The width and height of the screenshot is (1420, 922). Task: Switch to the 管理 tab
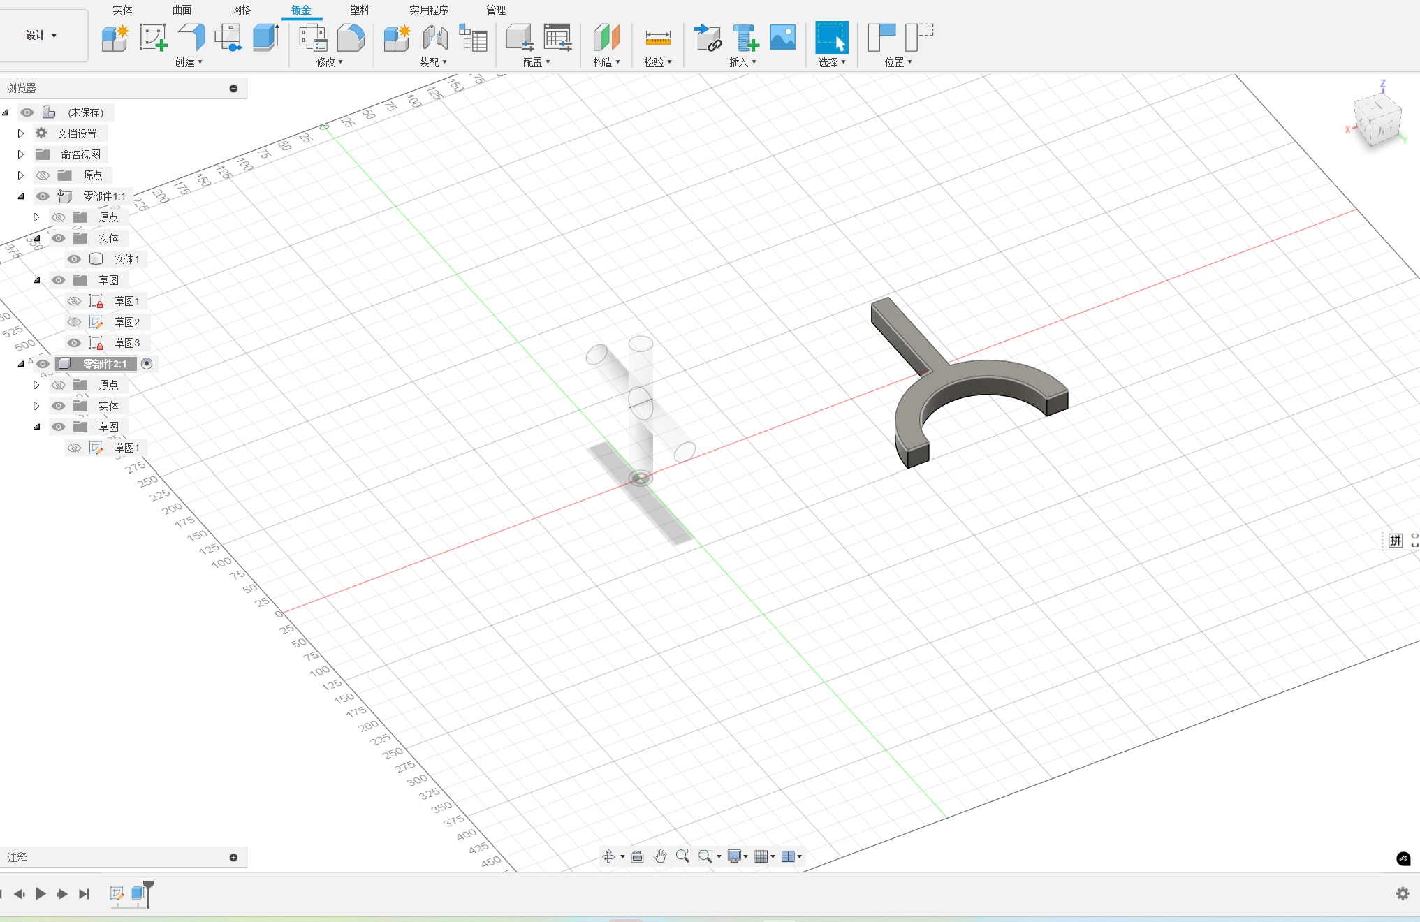496,10
